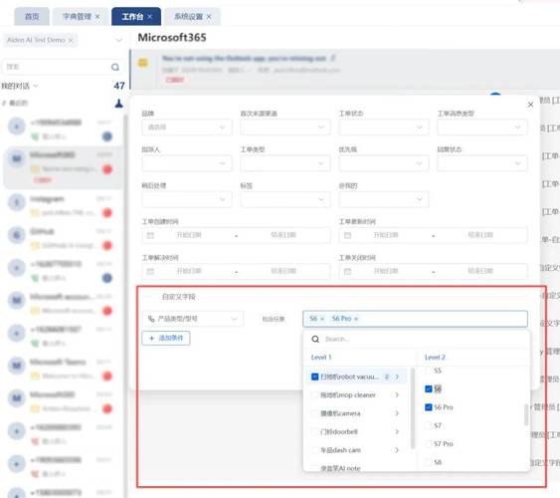This screenshot has width=560, height=498.
Task: Open the 优先级 dropdown
Action: 384,163
